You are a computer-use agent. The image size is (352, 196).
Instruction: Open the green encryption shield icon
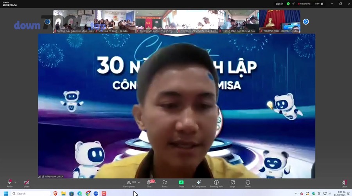click(x=288, y=4)
